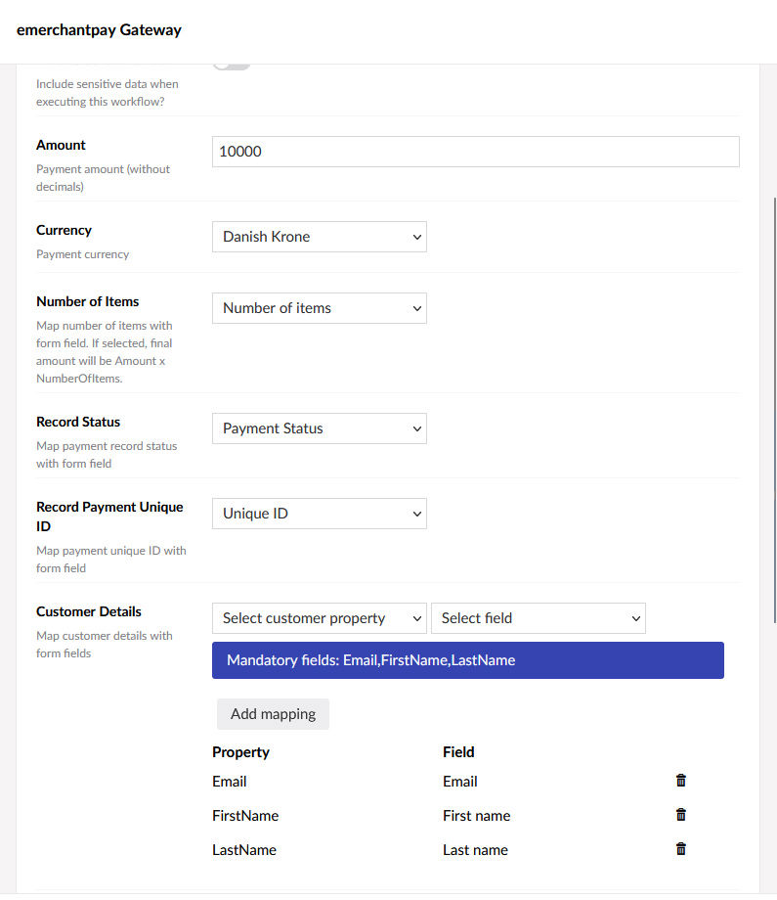Focus the Amount input with 10000
Viewport: 777px width, 900px height.
pos(475,152)
